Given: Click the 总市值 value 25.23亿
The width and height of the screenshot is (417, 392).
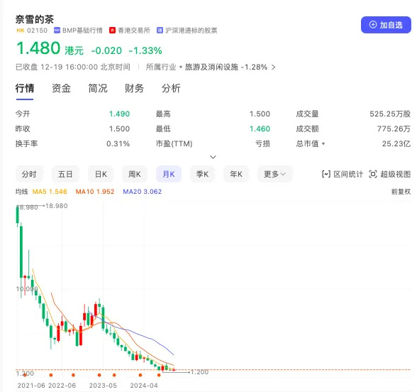Looking at the screenshot, I should coord(396,143).
